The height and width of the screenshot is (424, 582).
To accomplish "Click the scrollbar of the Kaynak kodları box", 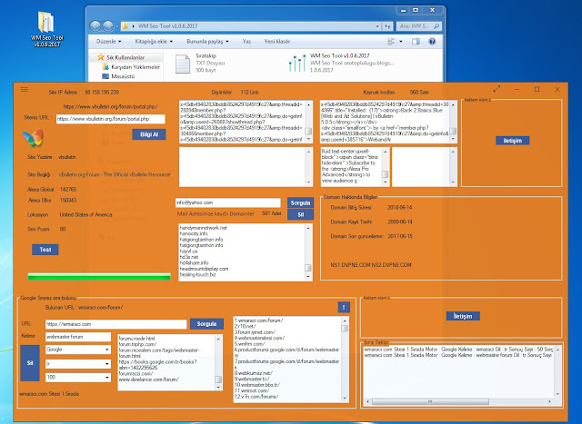I will (453, 122).
